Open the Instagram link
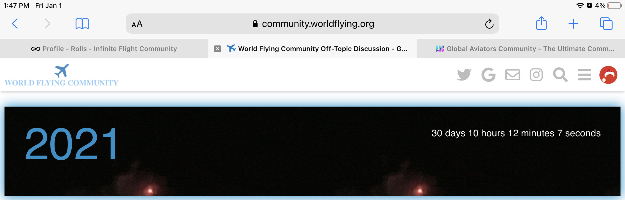 pyautogui.click(x=536, y=75)
